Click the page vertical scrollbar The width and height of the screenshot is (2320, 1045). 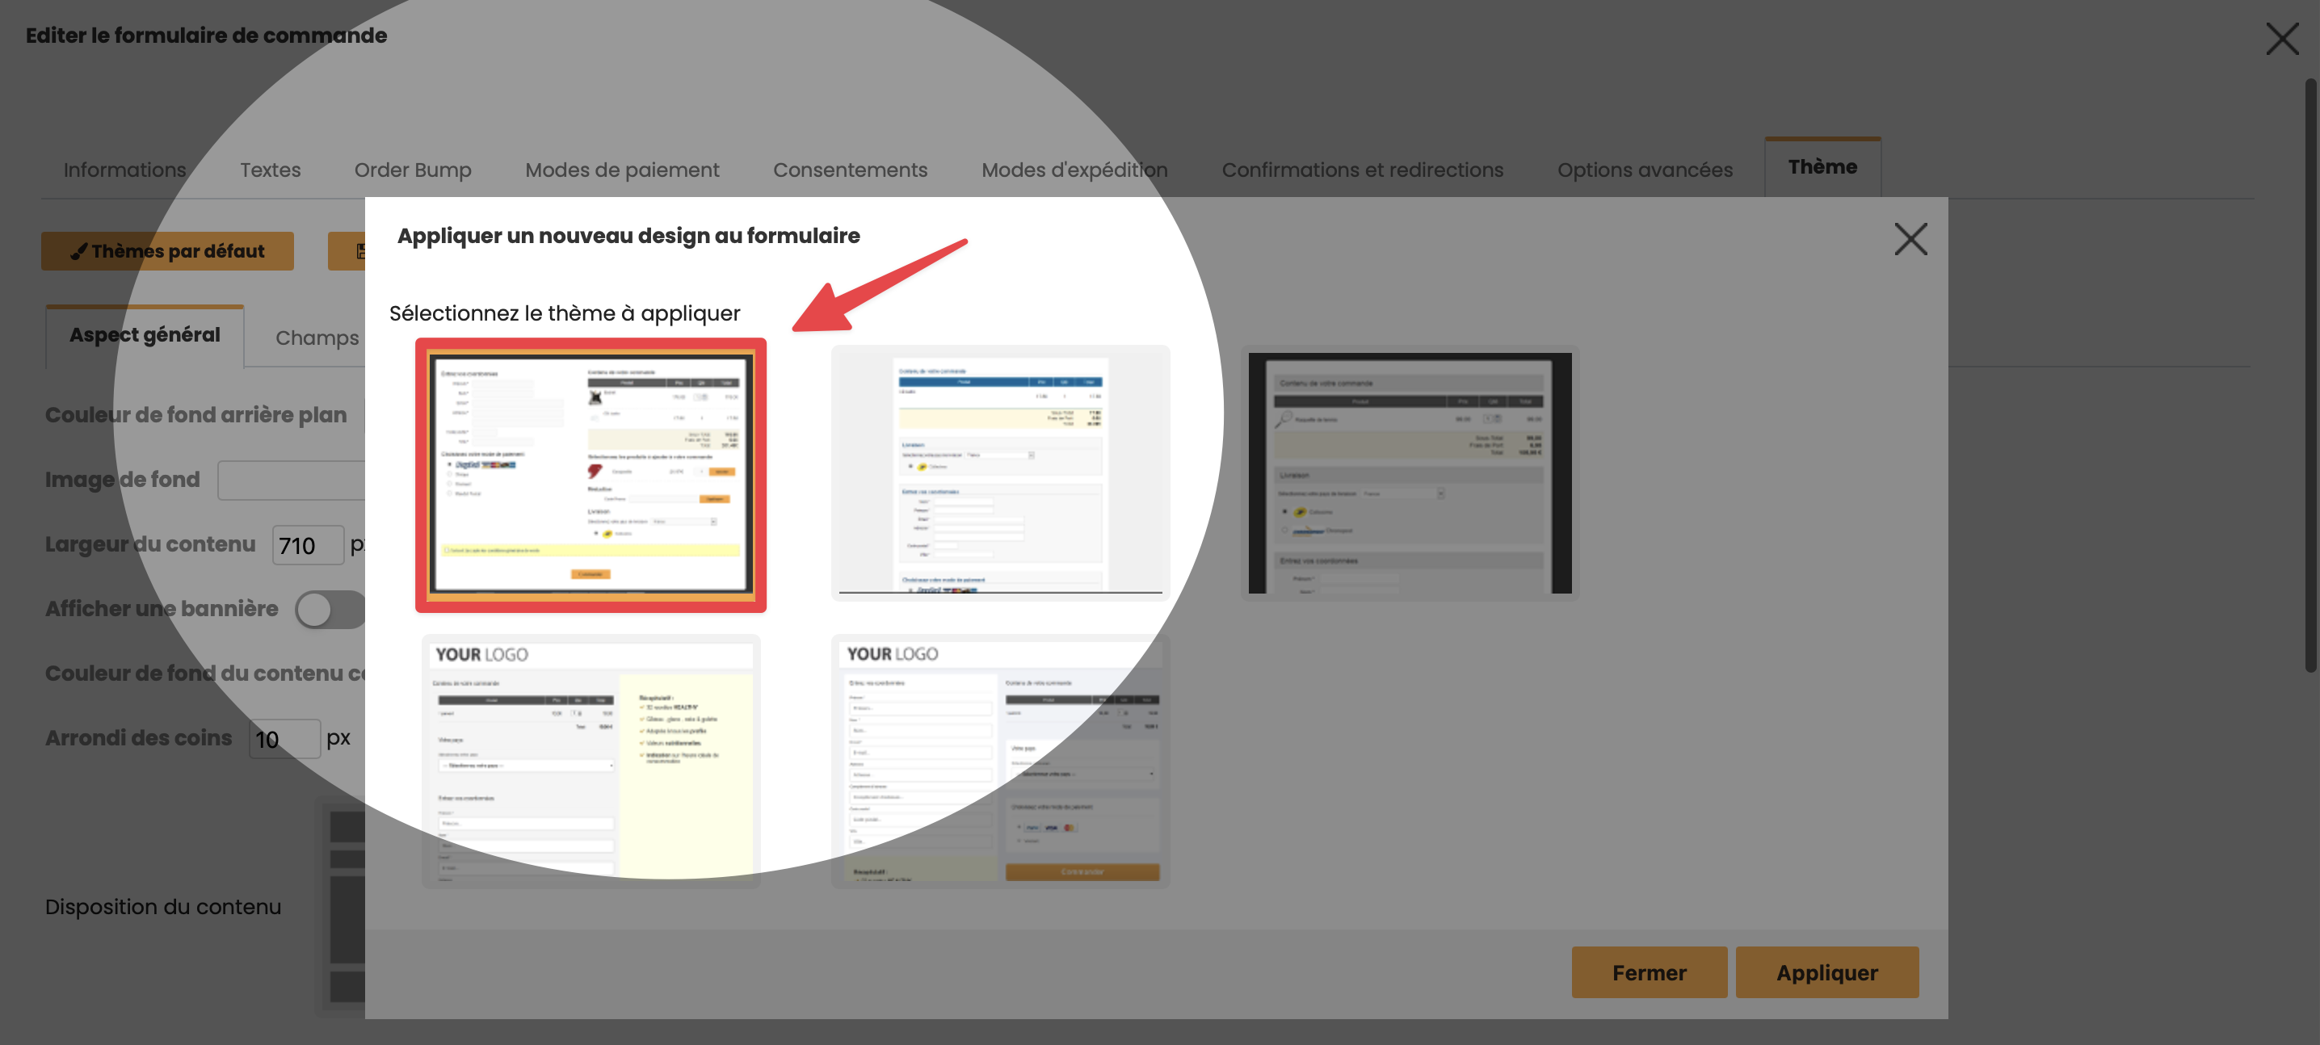point(2310,376)
